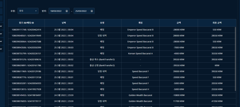
Task: Select ID 108039111748 / 63420462414
Action: pyautogui.click(x=26, y=30)
